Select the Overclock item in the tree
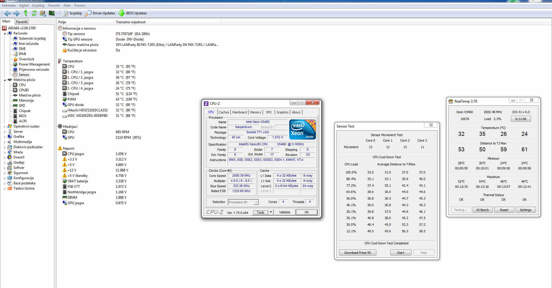The width and height of the screenshot is (552, 288). (x=26, y=59)
